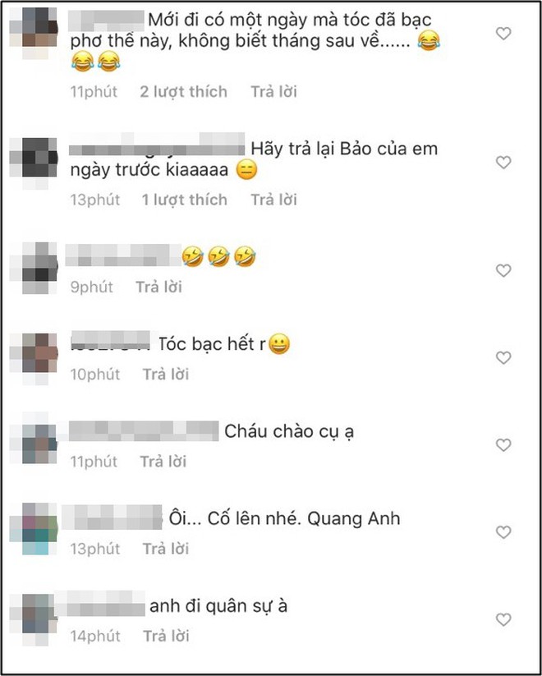This screenshot has width=542, height=676.
Task: Open '1 lượt thích' likes list
Action: coord(185,200)
